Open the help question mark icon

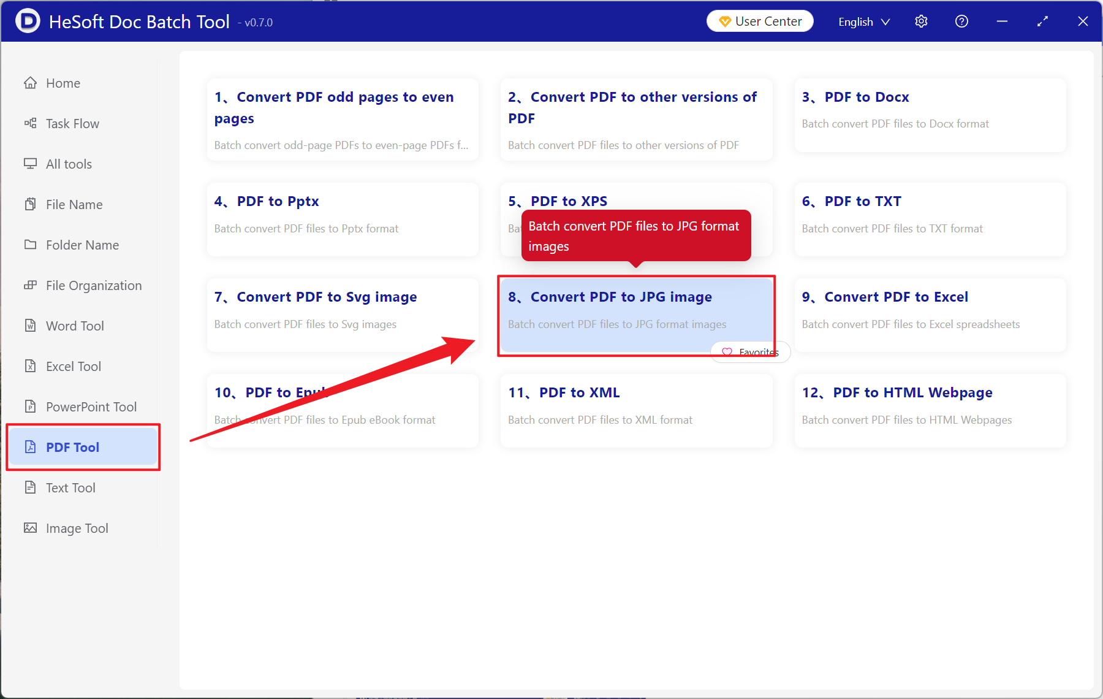pos(961,21)
